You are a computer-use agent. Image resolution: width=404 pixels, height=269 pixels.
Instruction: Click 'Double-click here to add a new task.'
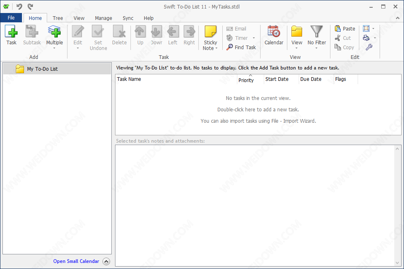coord(258,109)
